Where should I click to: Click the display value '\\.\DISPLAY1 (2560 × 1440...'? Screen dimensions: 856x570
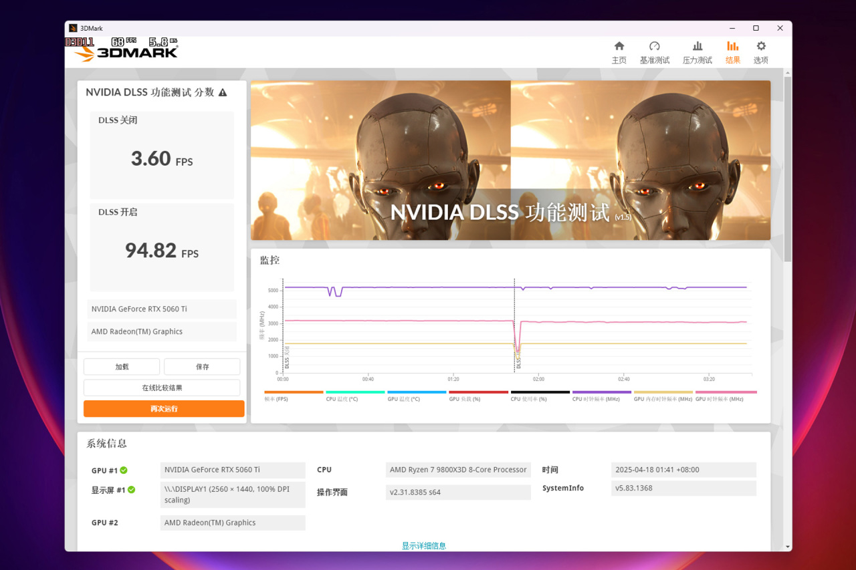click(x=233, y=495)
